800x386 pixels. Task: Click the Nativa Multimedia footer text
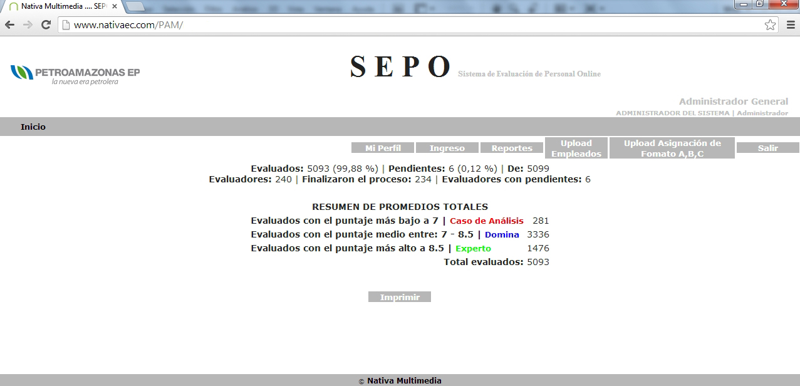coord(404,380)
